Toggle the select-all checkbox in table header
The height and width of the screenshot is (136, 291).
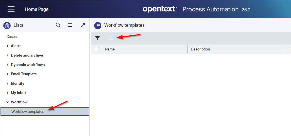(x=97, y=49)
